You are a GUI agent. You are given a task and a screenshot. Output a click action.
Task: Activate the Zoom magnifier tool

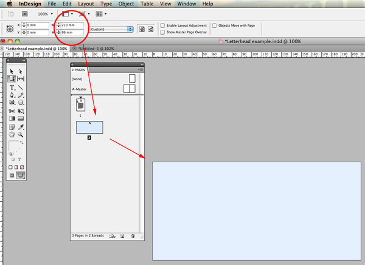(21, 134)
